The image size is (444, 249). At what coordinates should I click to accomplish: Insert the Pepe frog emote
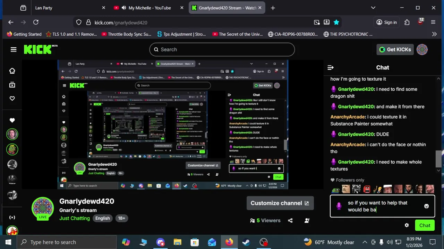[335, 189]
